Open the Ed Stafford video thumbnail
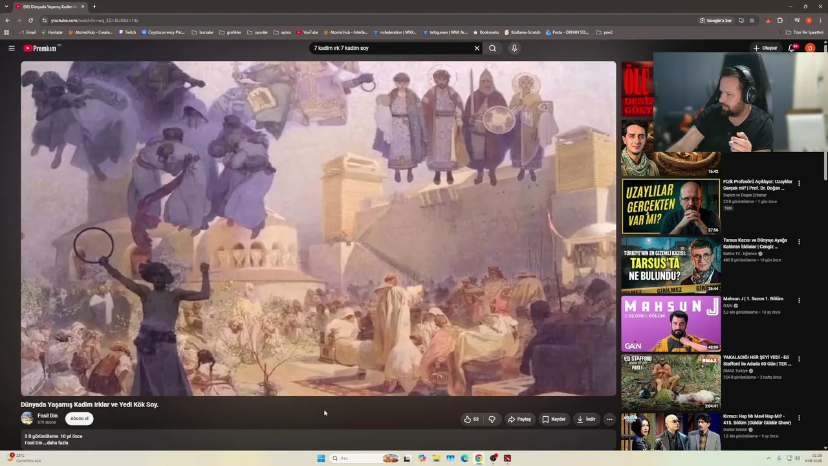 [671, 383]
